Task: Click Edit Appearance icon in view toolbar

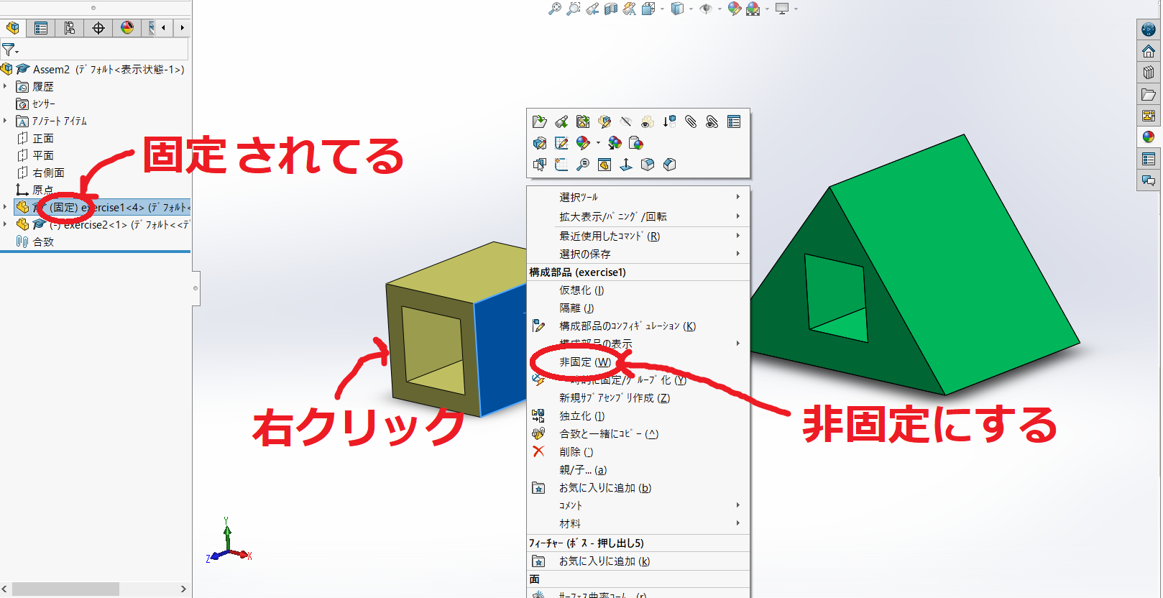Action: tap(734, 9)
